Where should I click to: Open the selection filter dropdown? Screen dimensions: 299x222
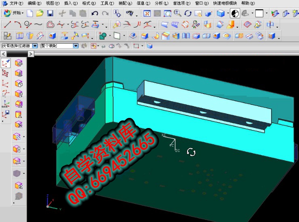point(35,46)
